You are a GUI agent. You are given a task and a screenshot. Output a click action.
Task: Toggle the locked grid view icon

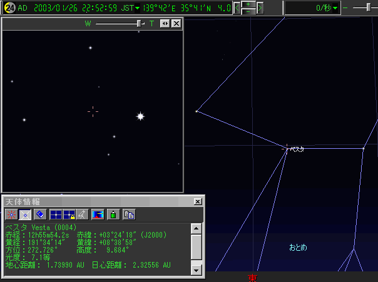[69, 214]
